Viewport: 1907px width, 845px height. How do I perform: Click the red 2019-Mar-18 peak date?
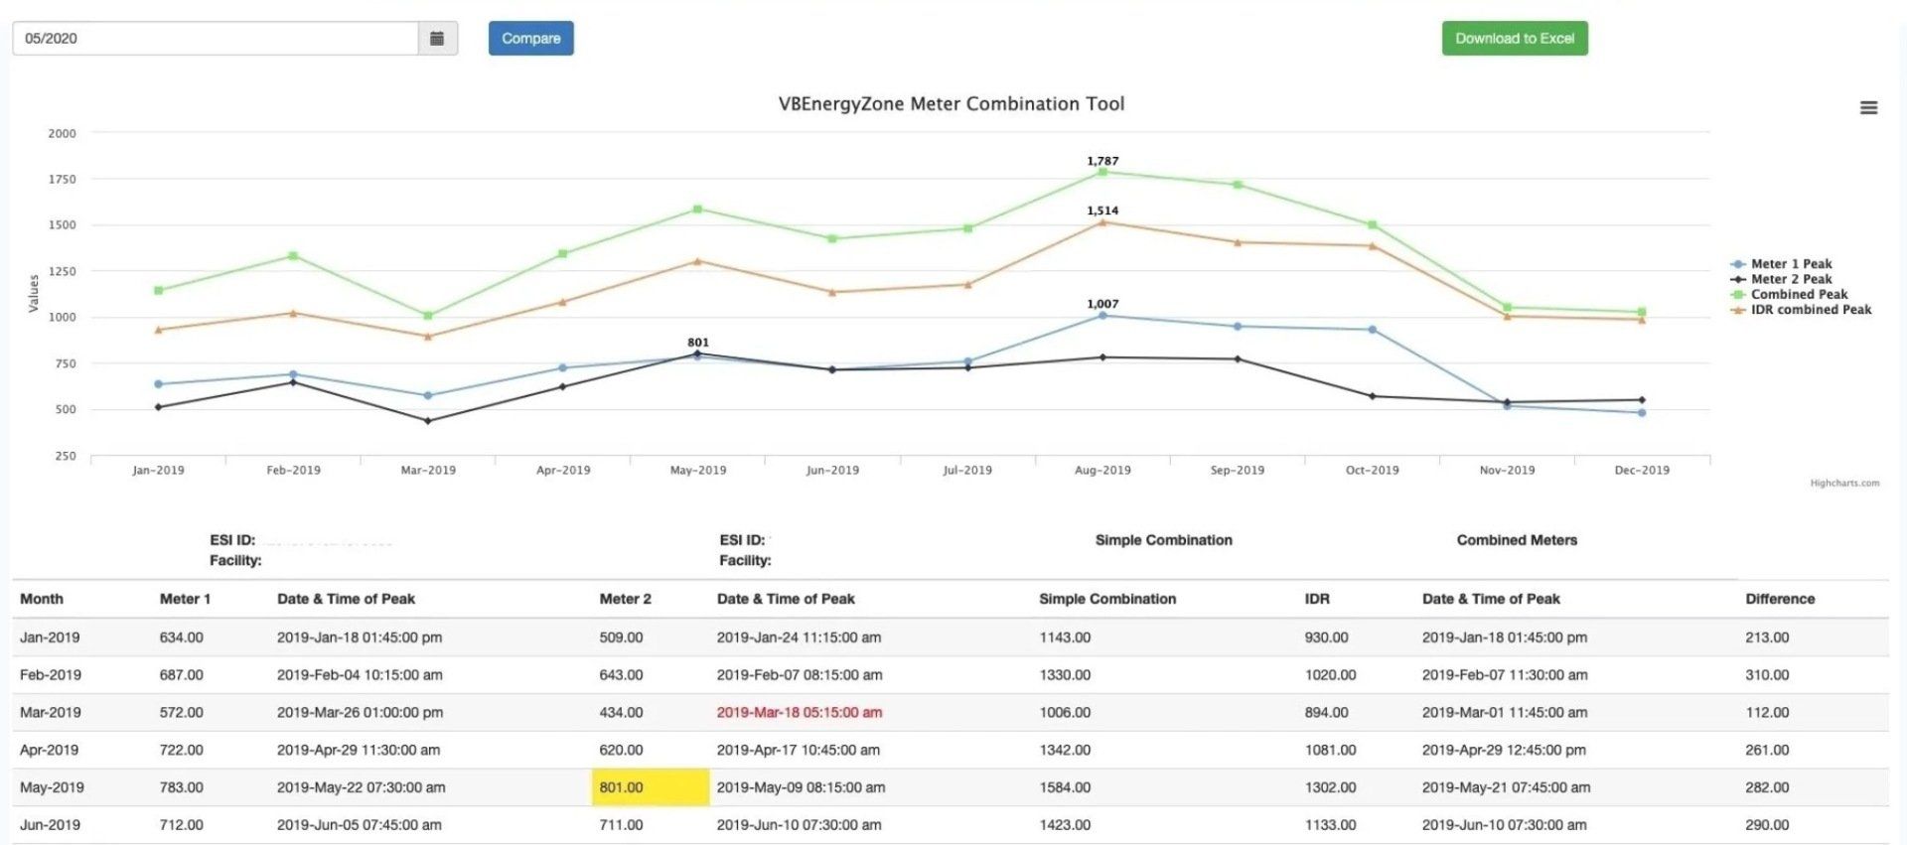coord(800,713)
